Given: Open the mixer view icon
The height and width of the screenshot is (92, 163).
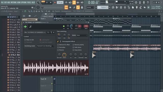Looking at the screenshot, I should click(x=125, y=7).
